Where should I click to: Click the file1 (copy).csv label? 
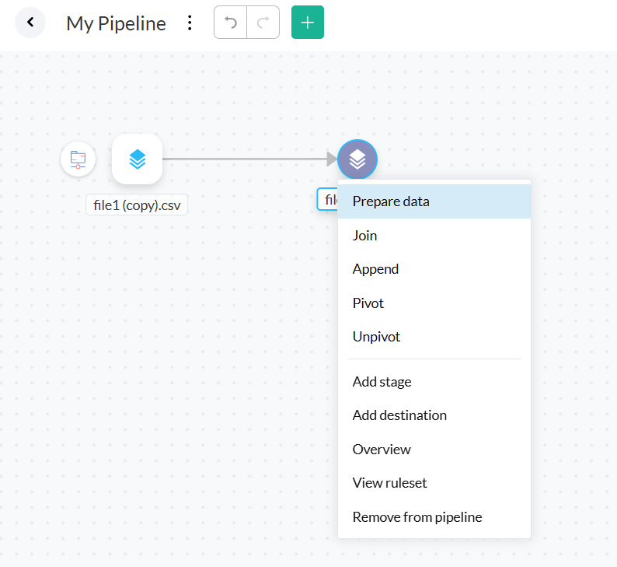coord(137,205)
